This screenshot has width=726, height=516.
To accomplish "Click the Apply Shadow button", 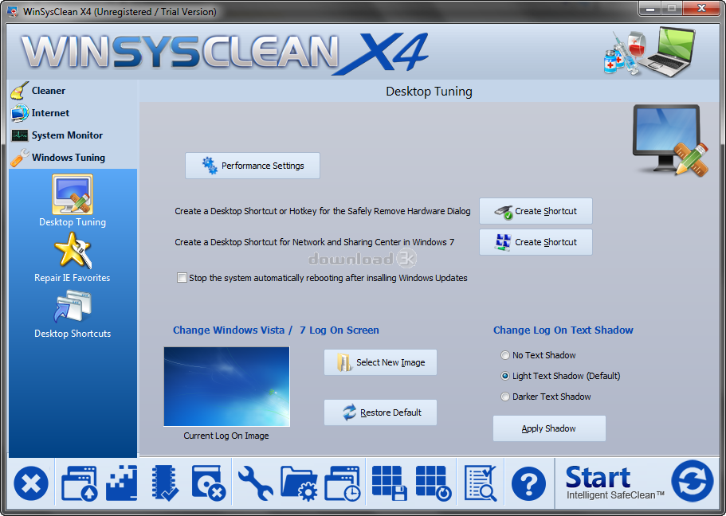I will (x=549, y=428).
